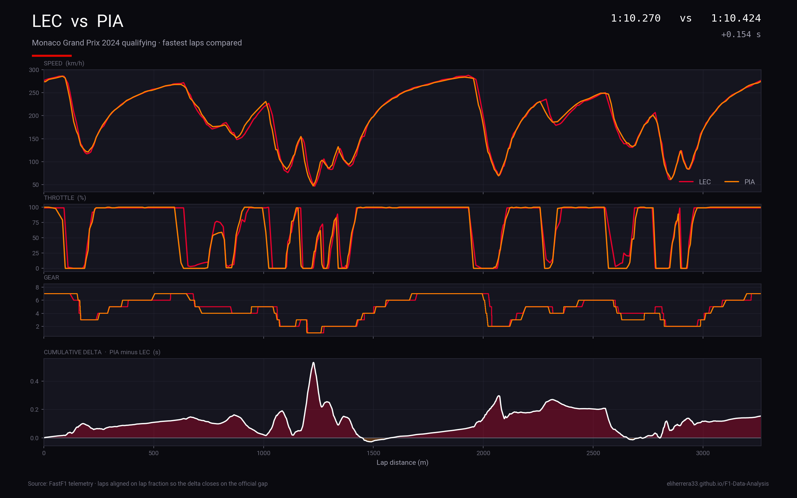Click the x-axis tick label 3000
797x498 pixels.
click(x=703, y=453)
